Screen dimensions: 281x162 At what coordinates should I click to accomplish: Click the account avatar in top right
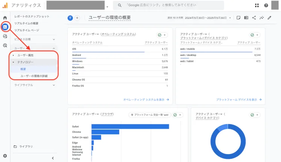pos(275,5)
